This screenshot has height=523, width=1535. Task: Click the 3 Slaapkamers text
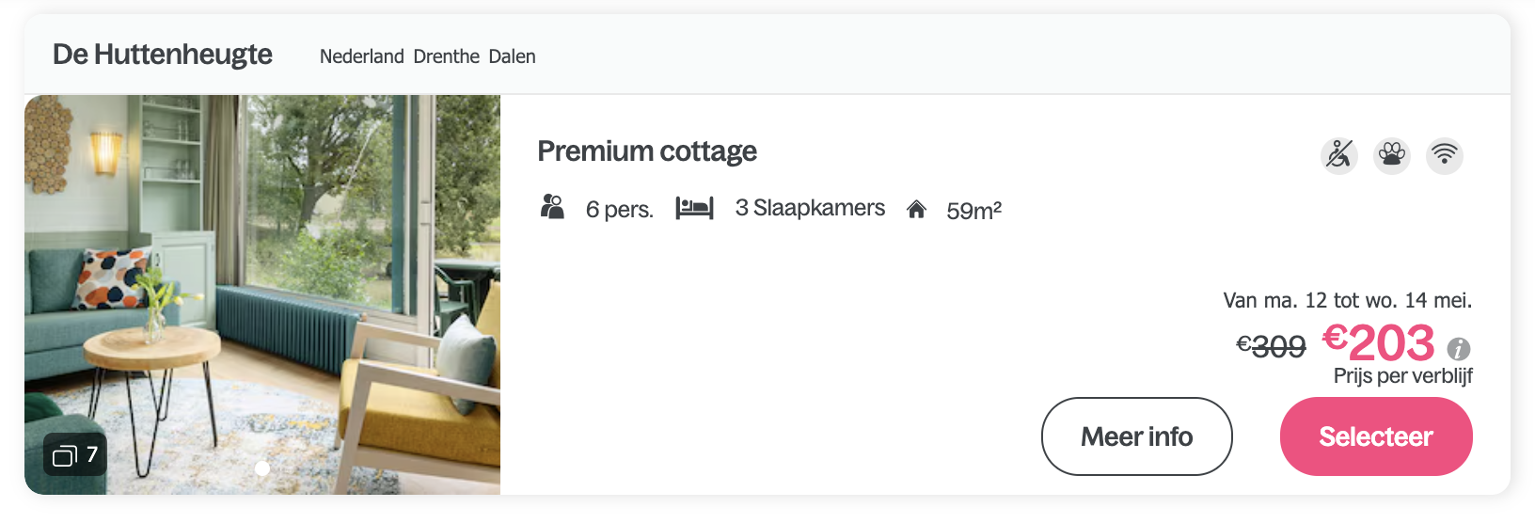pyautogui.click(x=810, y=208)
